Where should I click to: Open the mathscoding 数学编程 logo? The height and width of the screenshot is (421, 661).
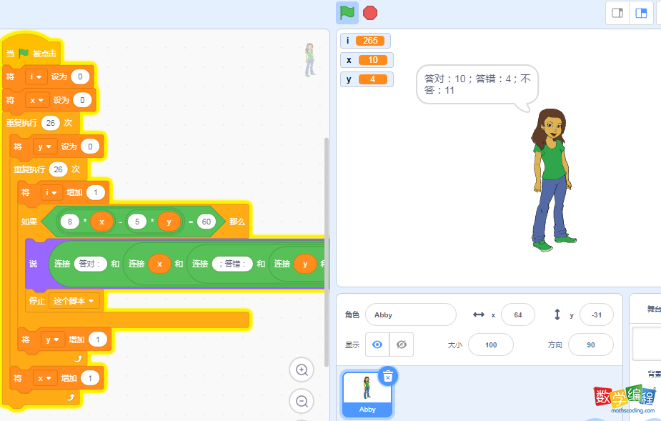[624, 397]
